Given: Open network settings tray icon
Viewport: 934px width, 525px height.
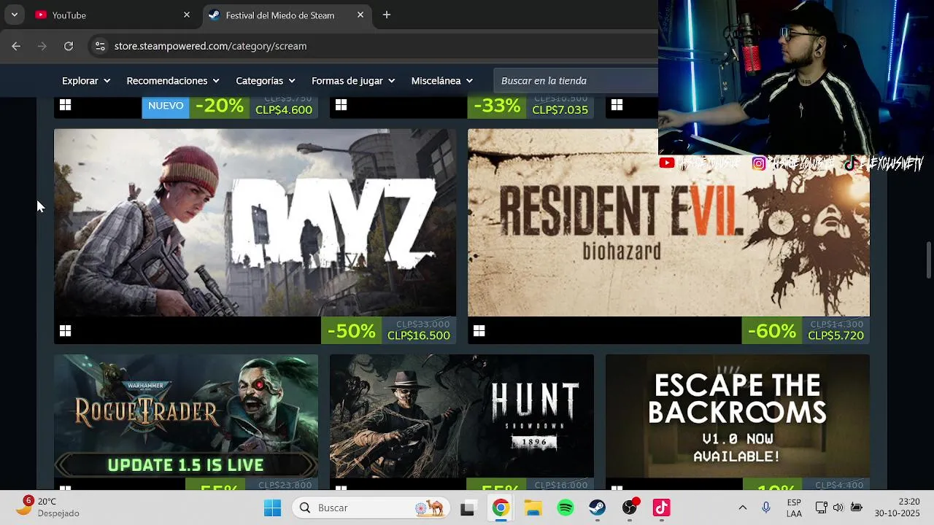Looking at the screenshot, I should point(821,507).
